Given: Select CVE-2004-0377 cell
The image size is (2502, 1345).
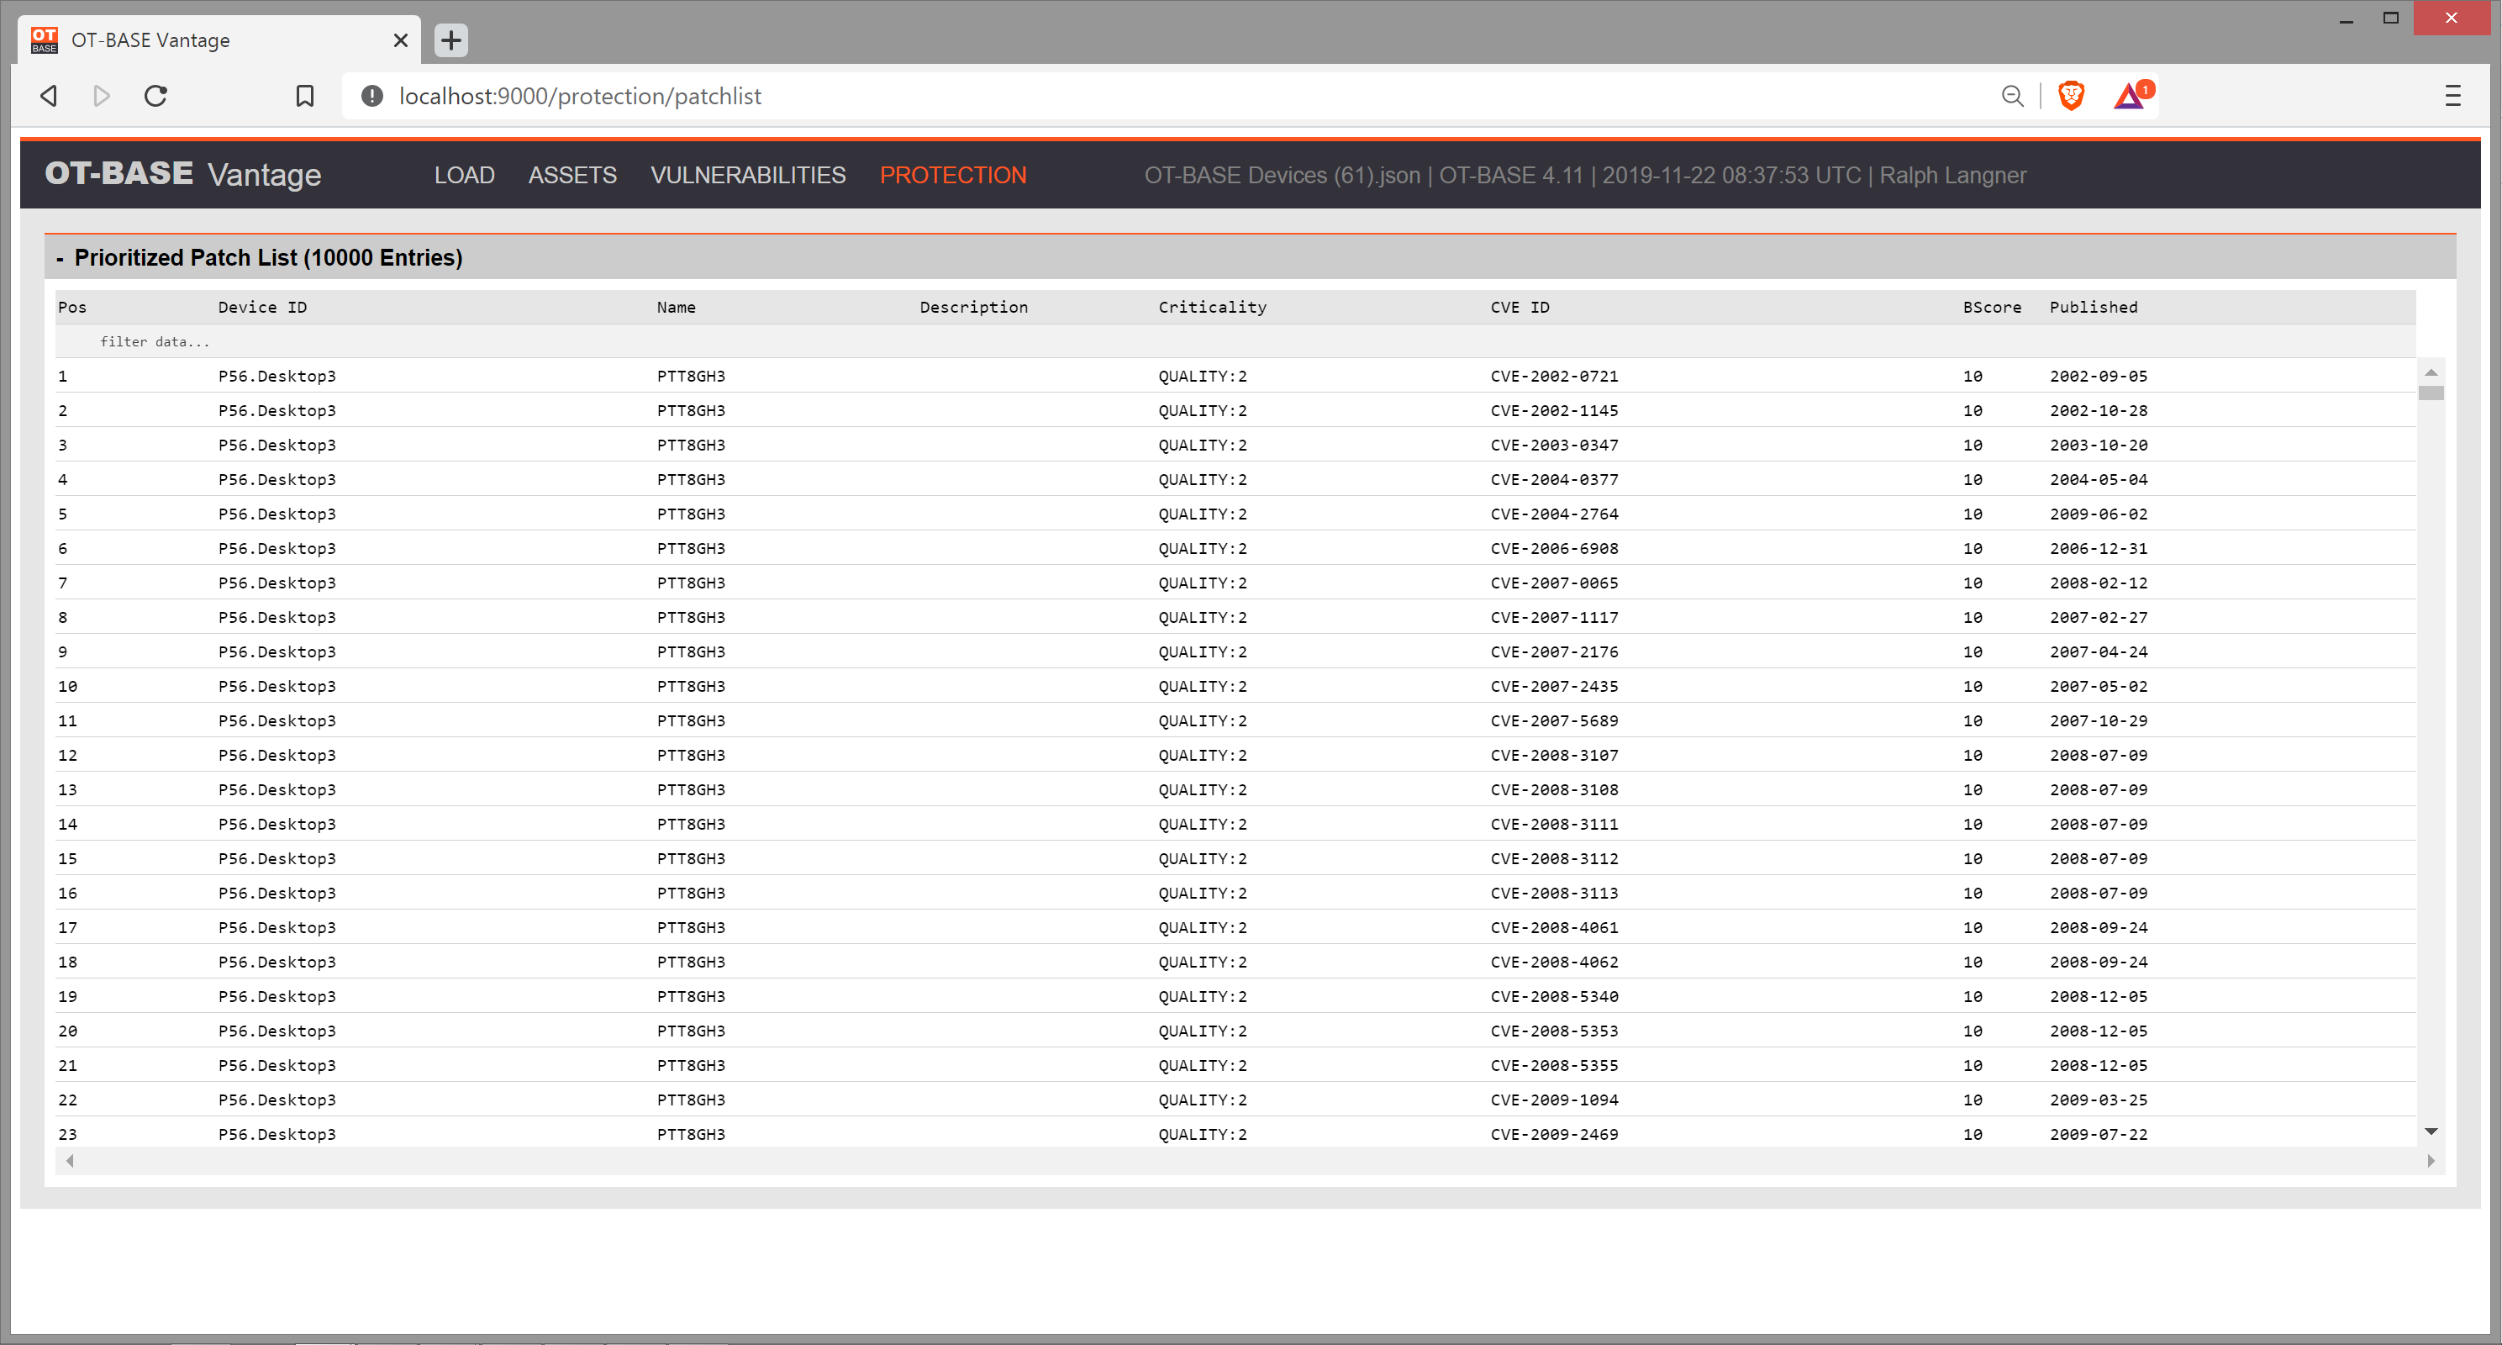Looking at the screenshot, I should point(1554,479).
